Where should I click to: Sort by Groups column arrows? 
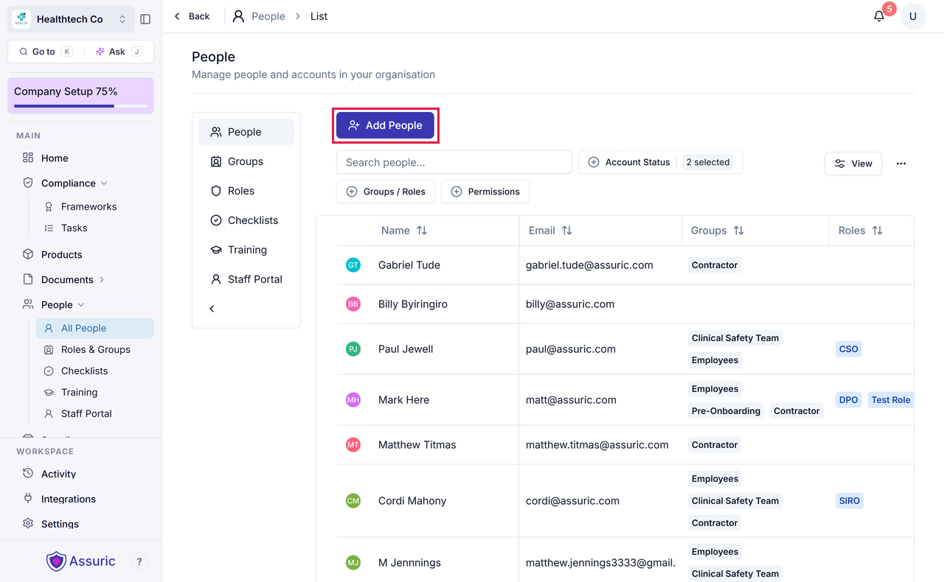(739, 231)
